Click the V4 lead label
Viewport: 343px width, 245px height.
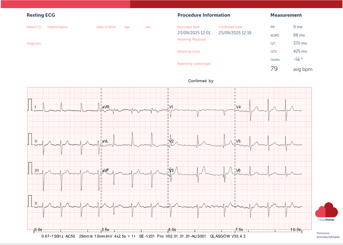point(238,107)
